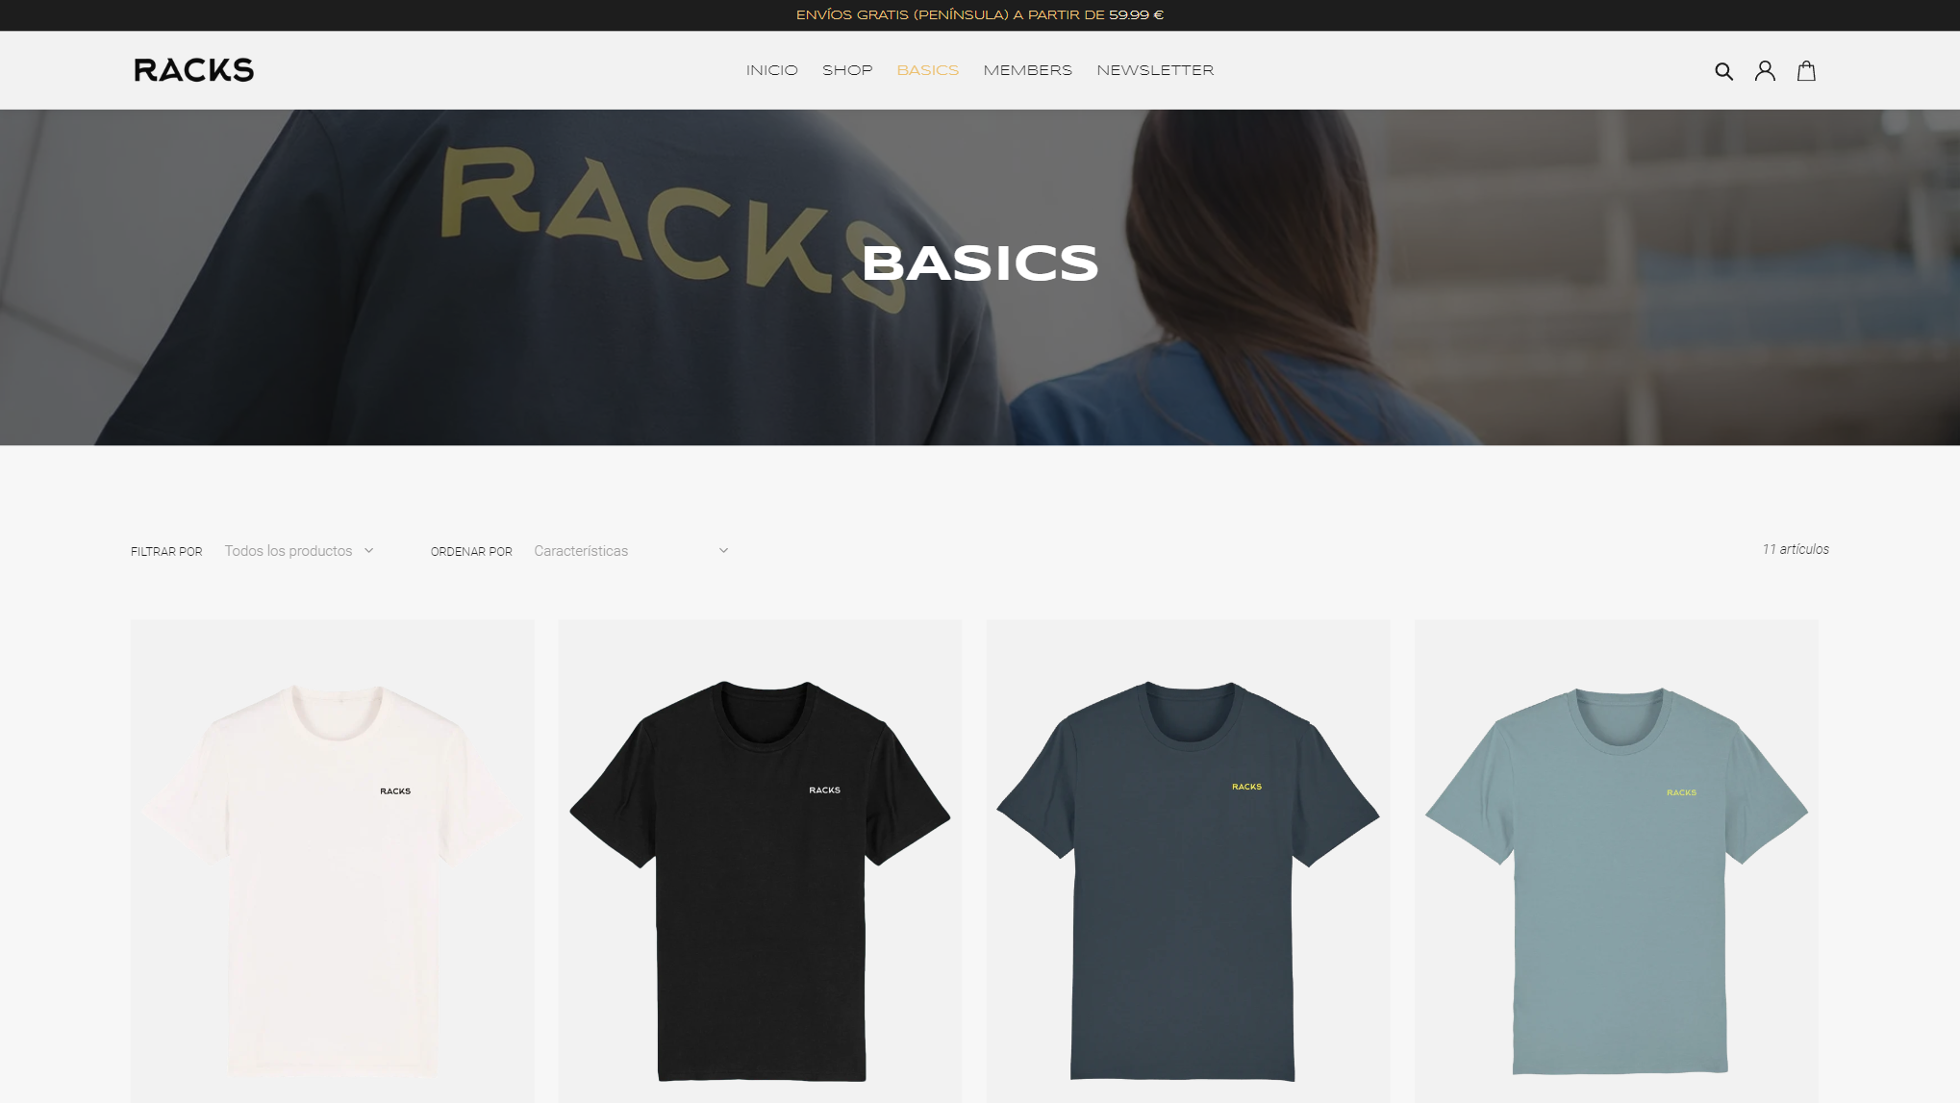Click the BASICS banner heading
1960x1103 pixels.
pos(980,263)
